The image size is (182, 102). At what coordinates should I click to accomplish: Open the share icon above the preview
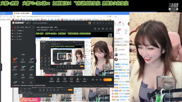coord(111,29)
